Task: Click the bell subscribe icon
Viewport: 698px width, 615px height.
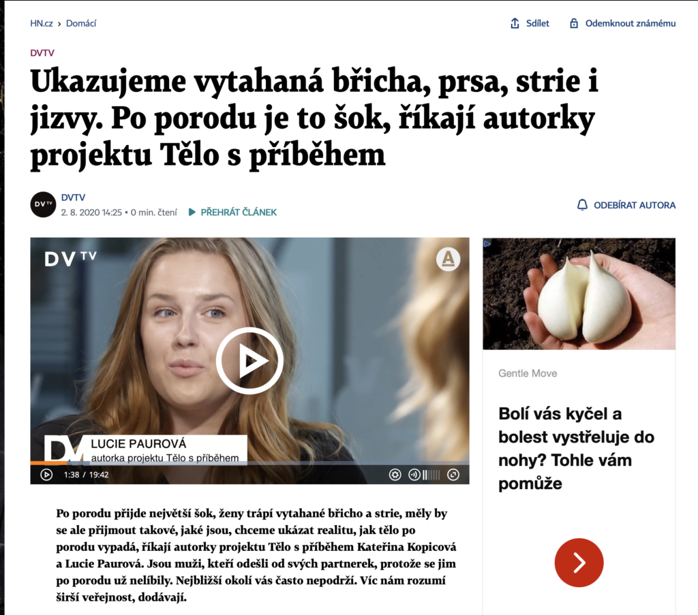Action: point(582,204)
